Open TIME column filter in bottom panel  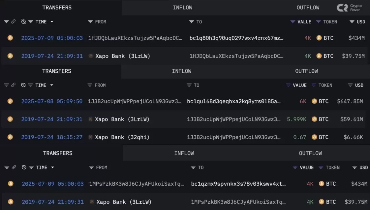click(31, 167)
